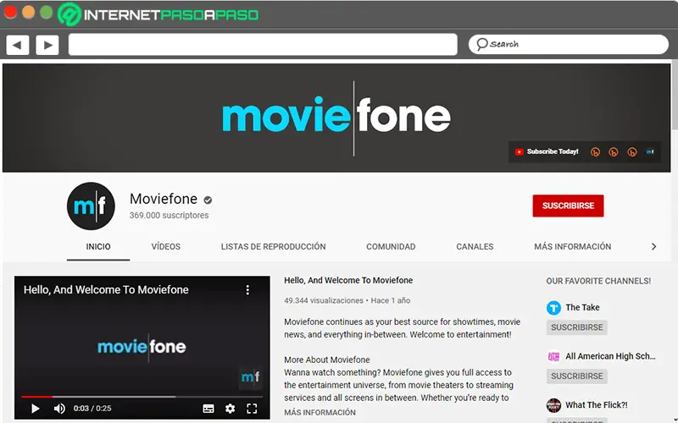Click the 0:03 / 0:25 time display
This screenshot has width=678, height=423.
pyautogui.click(x=92, y=409)
